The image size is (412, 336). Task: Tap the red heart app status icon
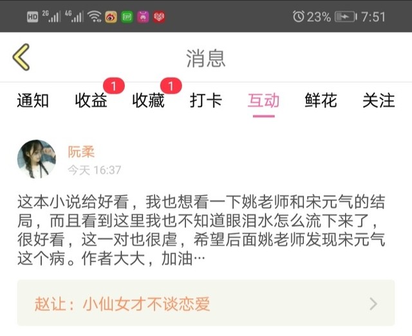pos(159,17)
